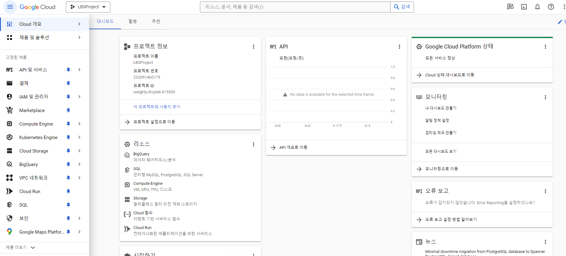Expand 제품 더보기 list
The height and width of the screenshot is (256, 566).
21,247
